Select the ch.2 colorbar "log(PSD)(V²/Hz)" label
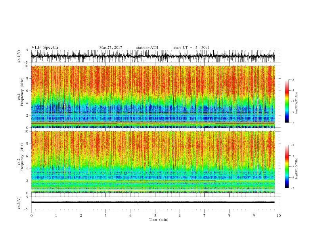Screen dimensions: 314x242 pyautogui.click(x=297, y=168)
